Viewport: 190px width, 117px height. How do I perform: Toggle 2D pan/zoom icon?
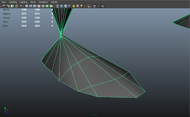tap(20, 6)
